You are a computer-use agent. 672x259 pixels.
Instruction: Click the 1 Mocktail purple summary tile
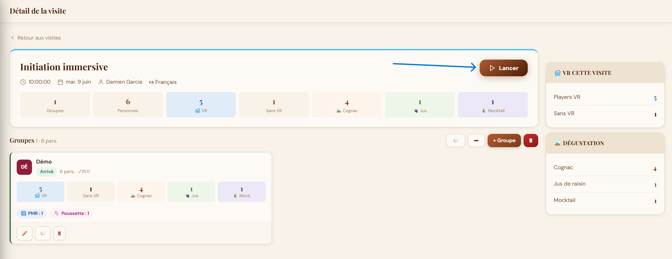[493, 105]
